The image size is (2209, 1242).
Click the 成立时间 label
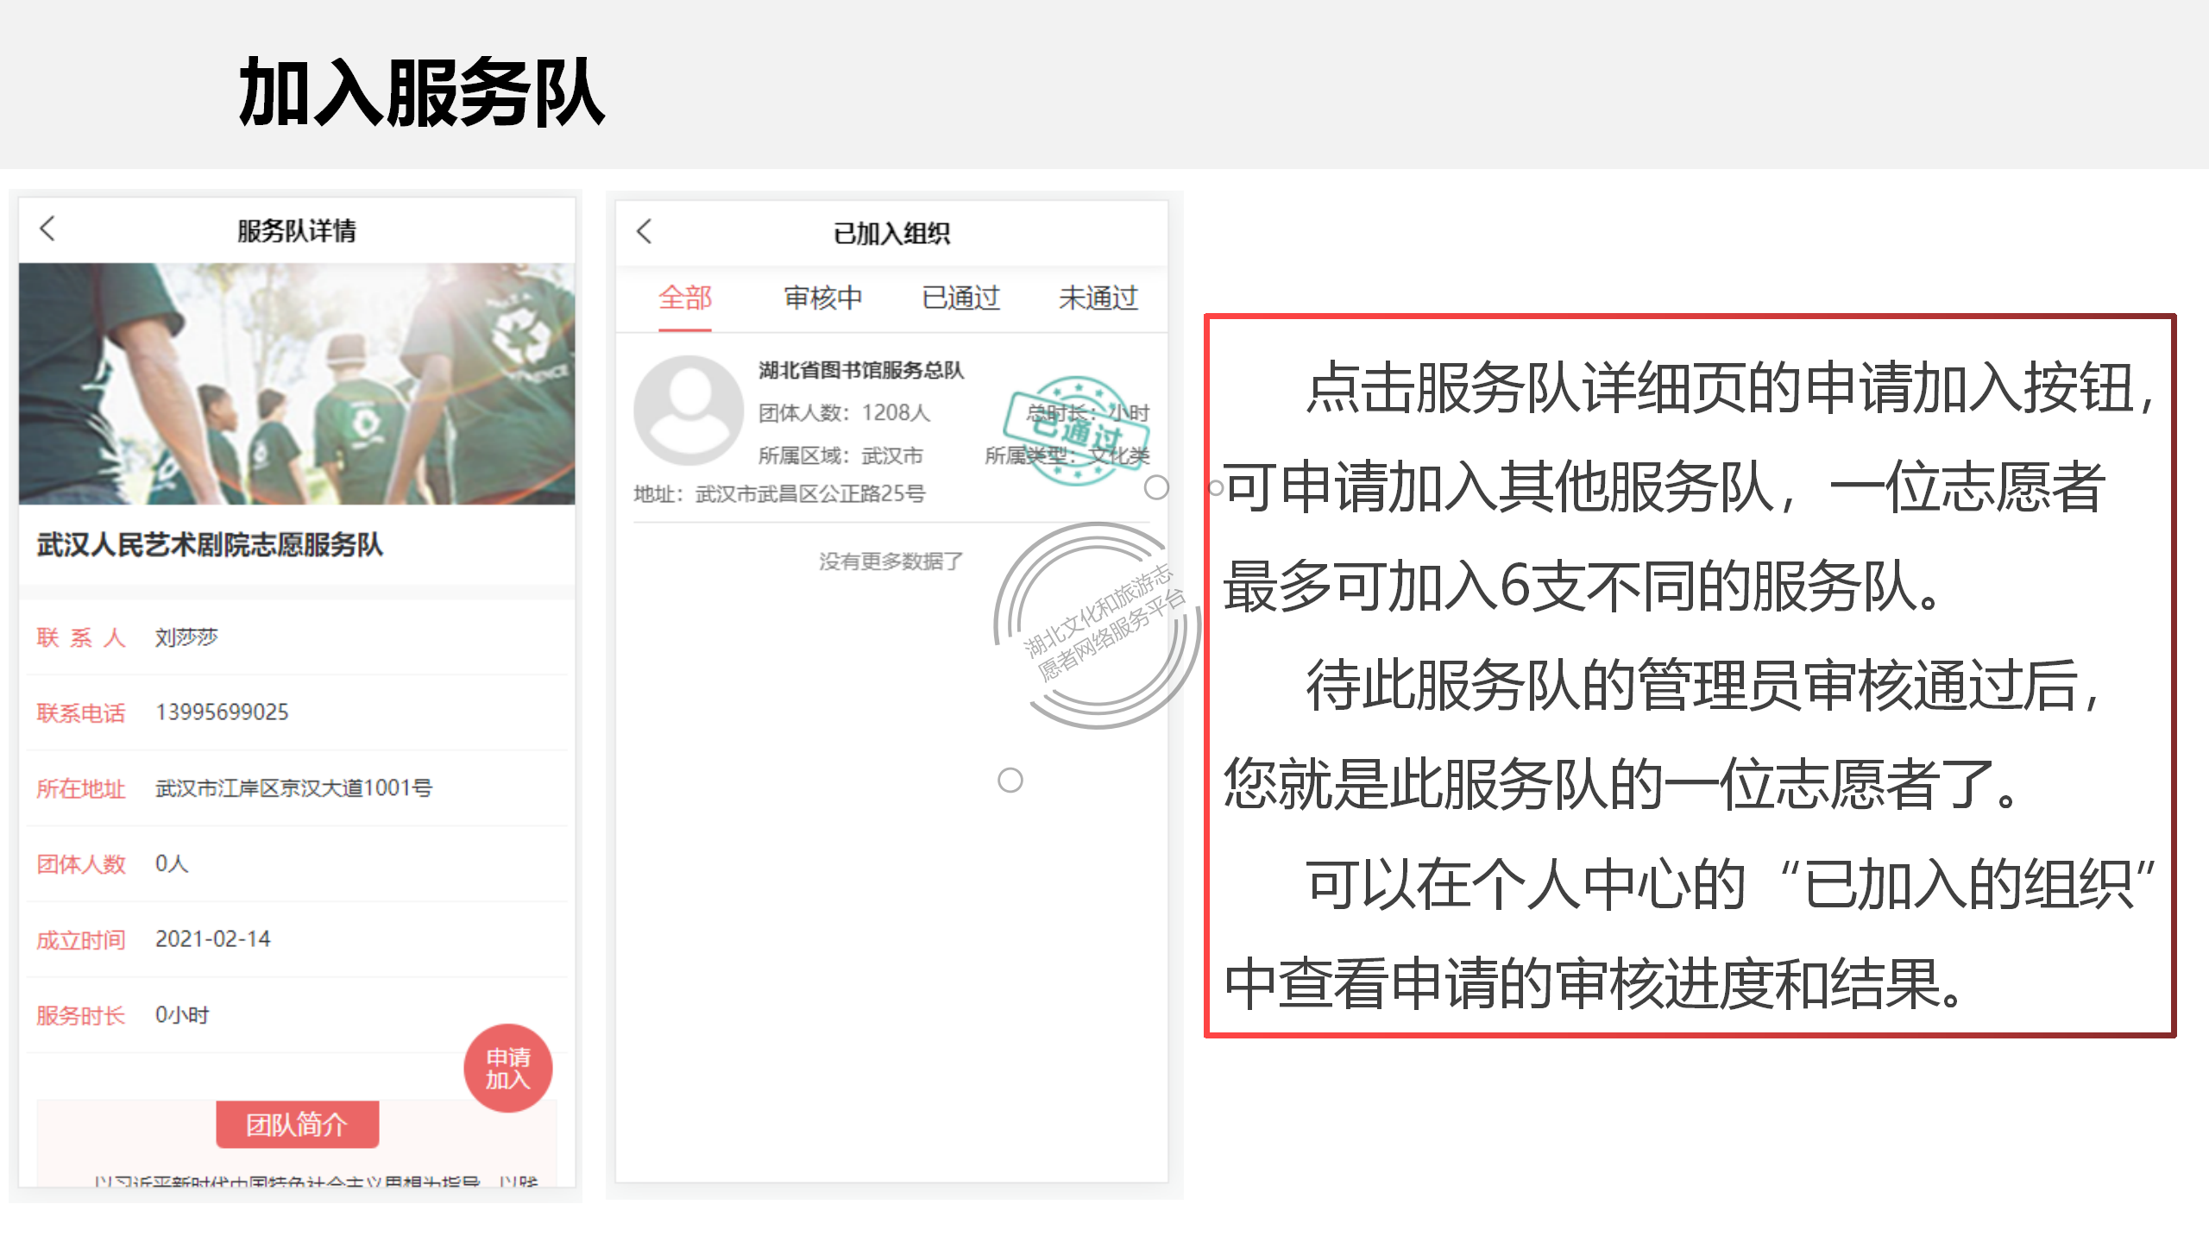click(x=80, y=940)
